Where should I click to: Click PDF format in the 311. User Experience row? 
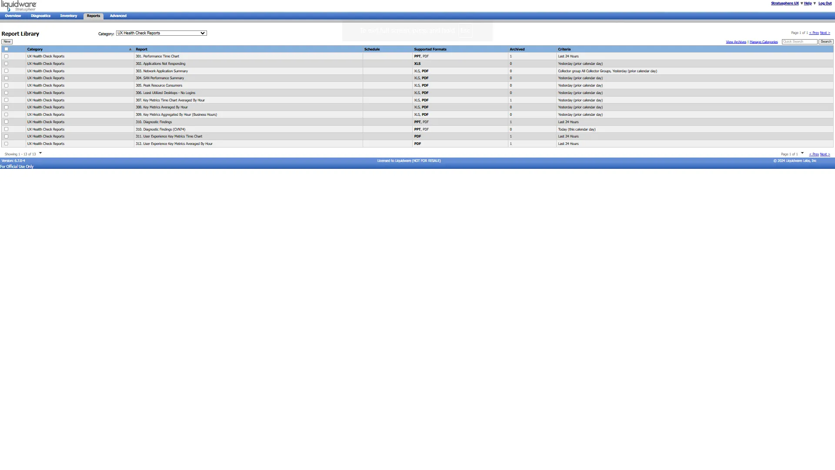point(417,136)
